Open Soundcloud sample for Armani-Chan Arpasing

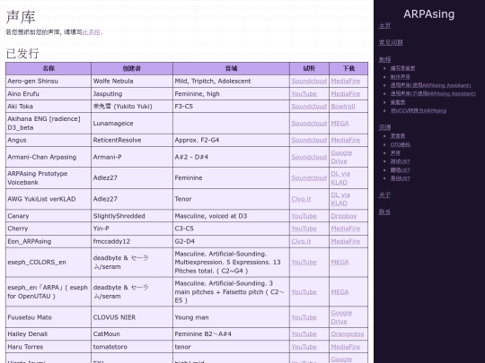pos(309,157)
